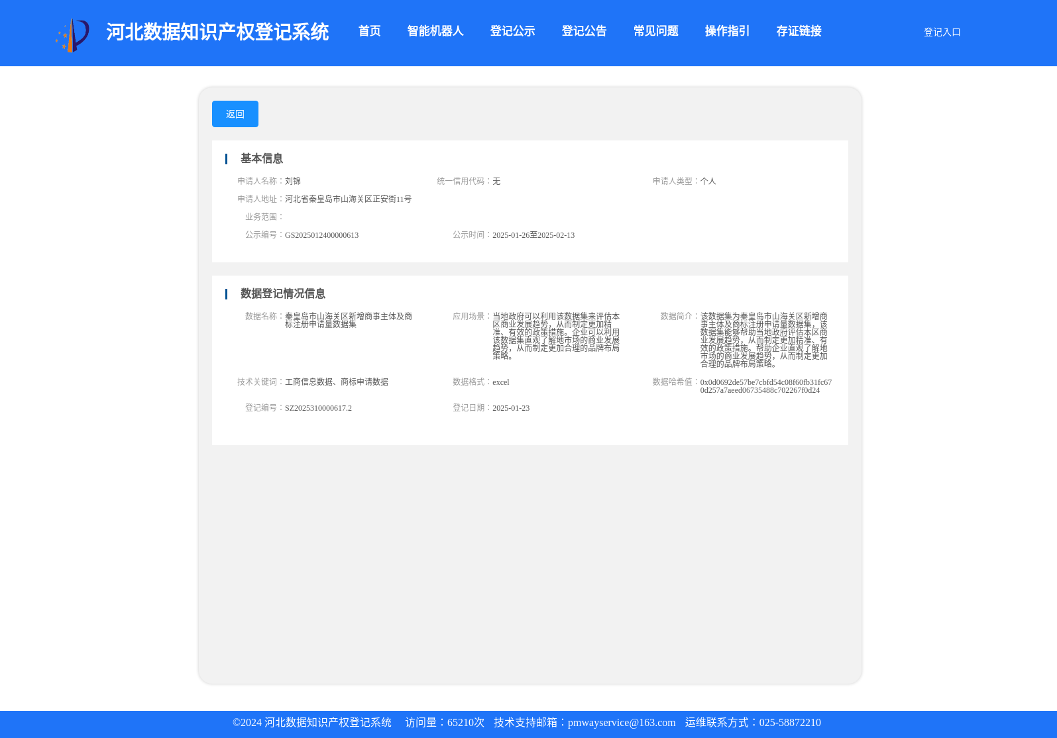The height and width of the screenshot is (738, 1057).
Task: Select the 数据登记情况信息 section heading
Action: click(282, 293)
